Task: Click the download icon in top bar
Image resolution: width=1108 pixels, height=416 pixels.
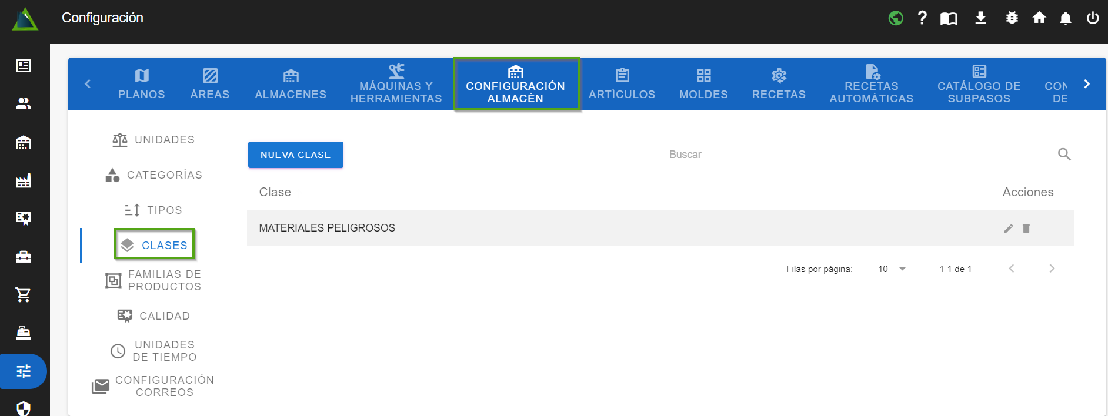Action: click(x=980, y=18)
